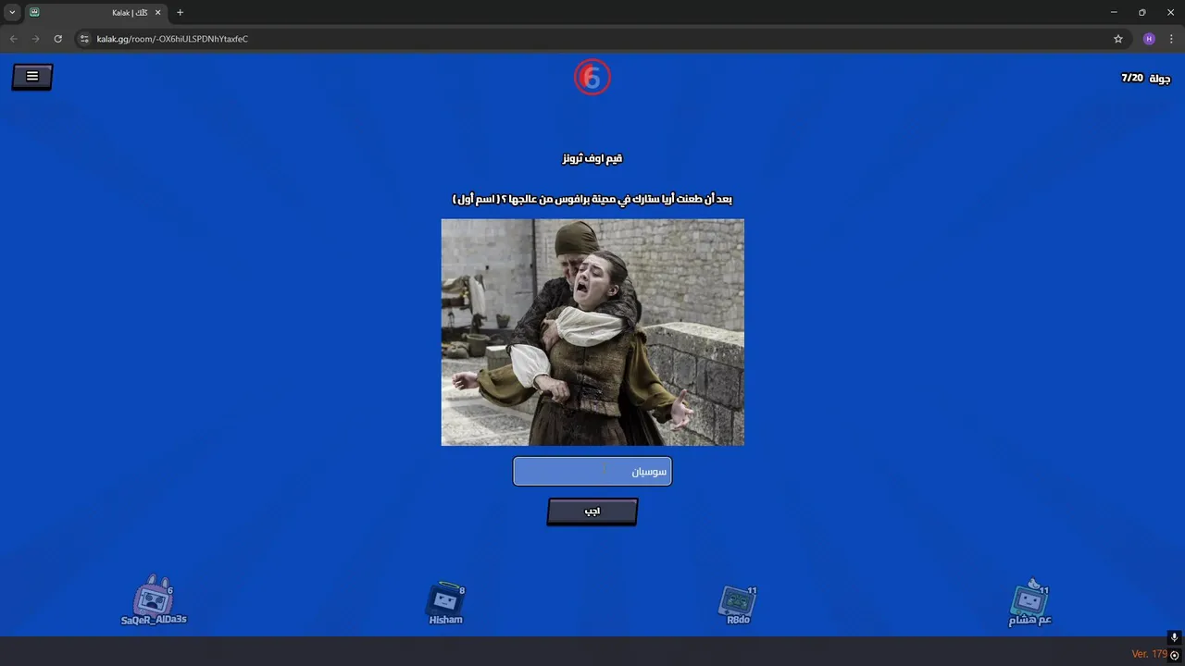This screenshot has height=666, width=1185.
Task: Submit answer with the اجب button
Action: tap(592, 511)
